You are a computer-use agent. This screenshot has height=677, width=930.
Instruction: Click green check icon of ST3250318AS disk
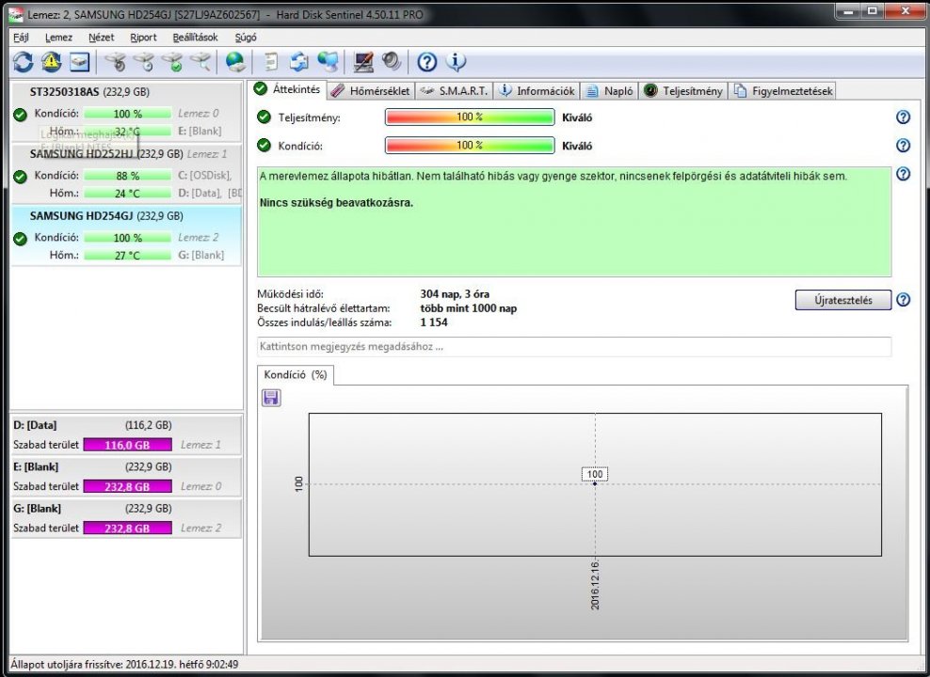pos(20,115)
